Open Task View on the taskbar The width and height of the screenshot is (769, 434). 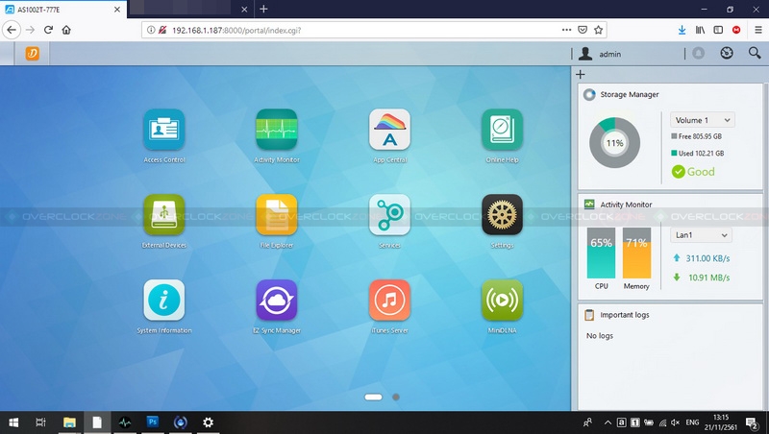[41, 422]
